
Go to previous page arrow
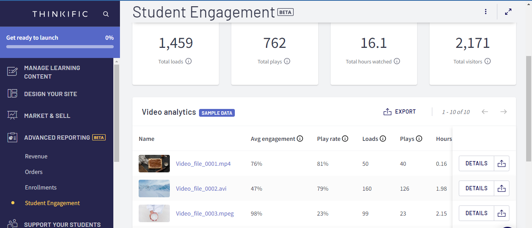[485, 112]
